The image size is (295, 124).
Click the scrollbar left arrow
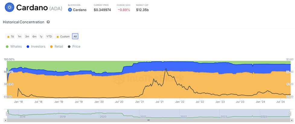tap(6, 120)
